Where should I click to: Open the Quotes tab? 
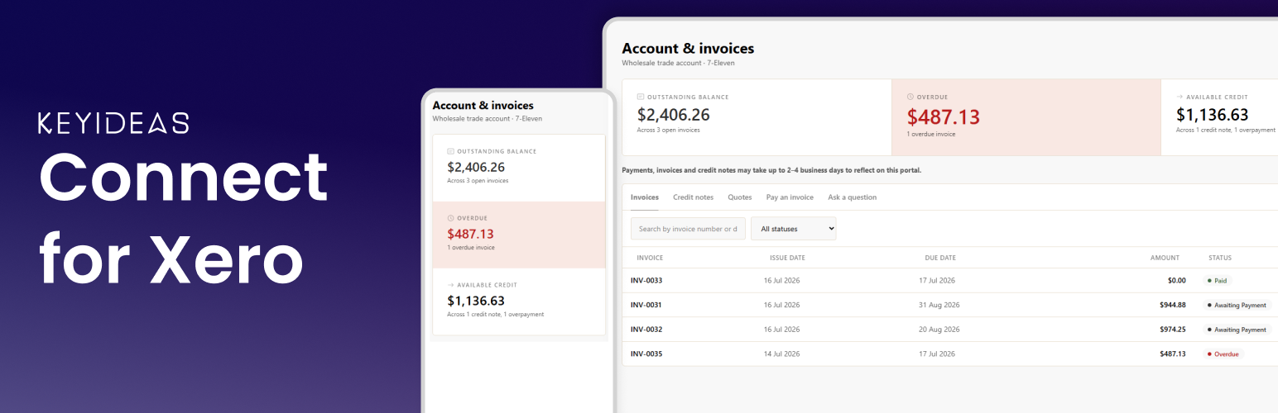click(740, 197)
